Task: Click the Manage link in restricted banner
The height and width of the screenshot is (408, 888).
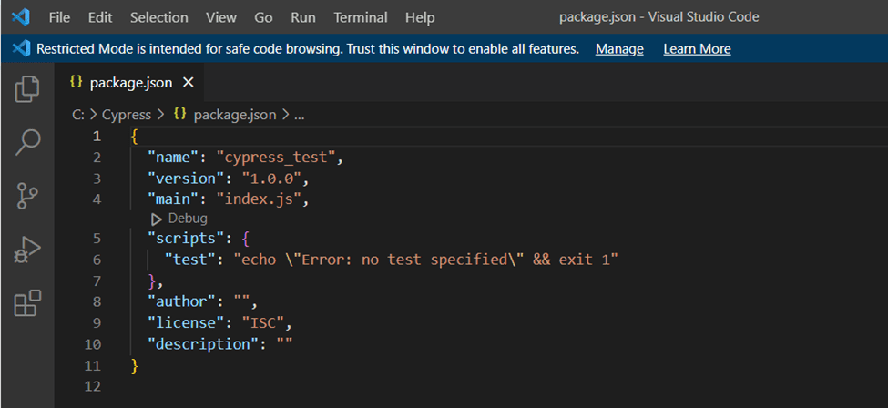Action: tap(619, 49)
